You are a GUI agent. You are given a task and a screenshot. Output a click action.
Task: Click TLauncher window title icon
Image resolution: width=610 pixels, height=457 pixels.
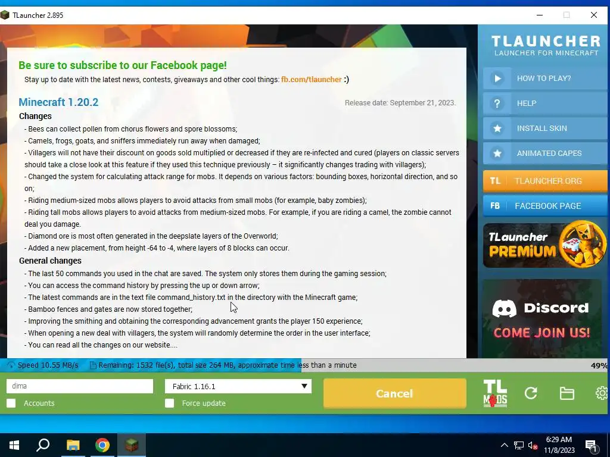point(5,15)
